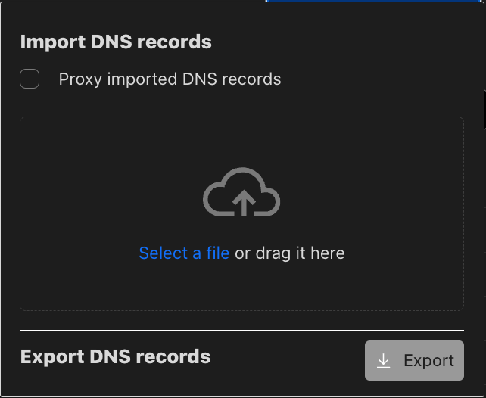Screen dimensions: 486x398
Task: Click the horizontal divider above Export section
Action: 241,330
